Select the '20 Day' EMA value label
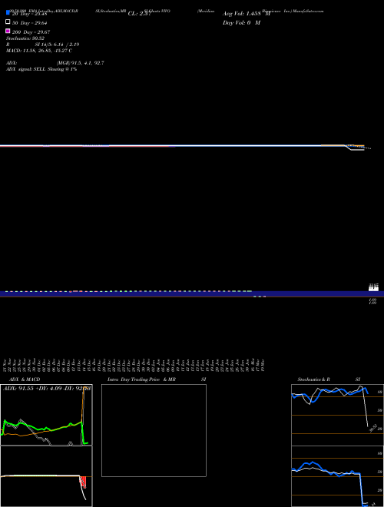 click(30, 14)
